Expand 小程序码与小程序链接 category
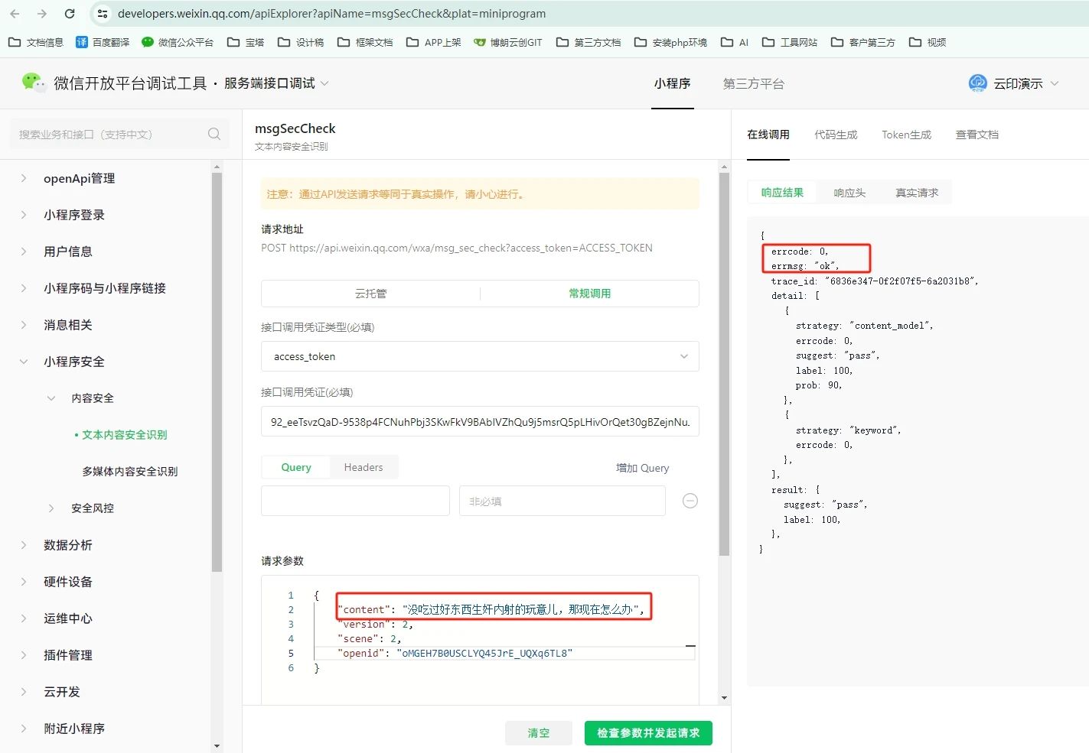Image resolution: width=1089 pixels, height=753 pixels. (24, 288)
